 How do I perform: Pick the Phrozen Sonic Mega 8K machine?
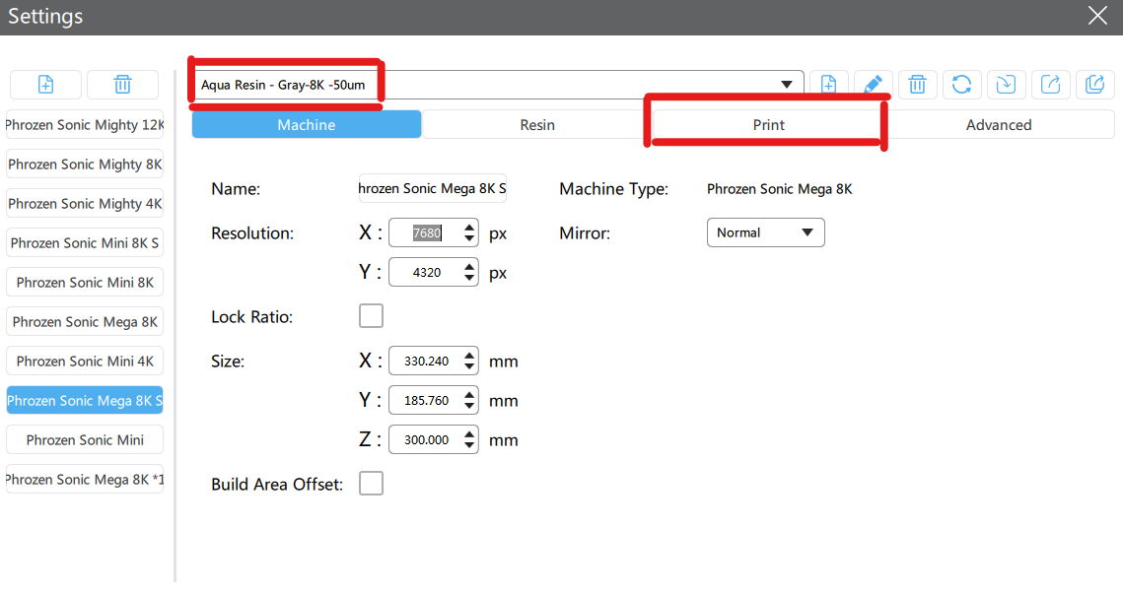coord(85,321)
